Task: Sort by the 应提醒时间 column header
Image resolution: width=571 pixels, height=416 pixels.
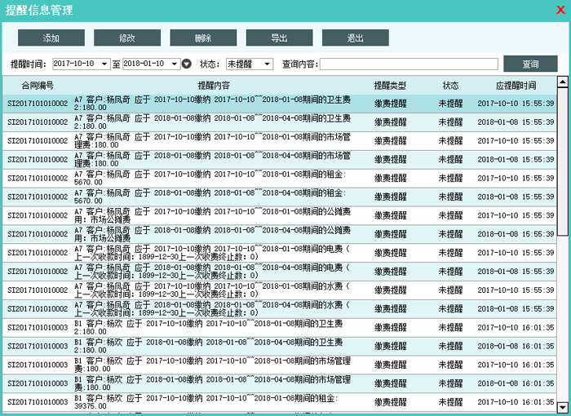Action: click(516, 85)
